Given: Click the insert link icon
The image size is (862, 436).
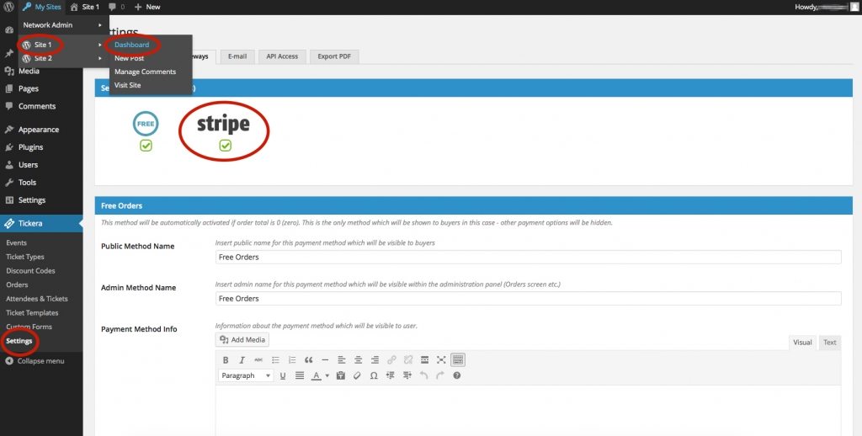Looking at the screenshot, I should pos(391,360).
